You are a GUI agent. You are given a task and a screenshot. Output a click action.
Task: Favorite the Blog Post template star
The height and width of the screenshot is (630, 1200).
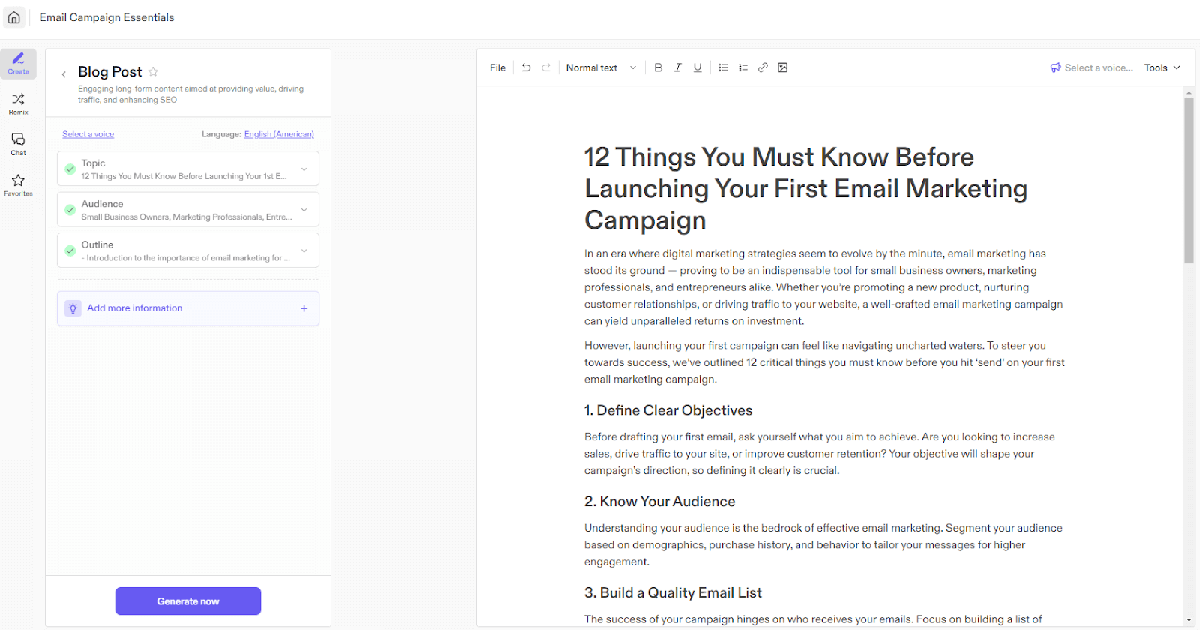[x=153, y=72]
